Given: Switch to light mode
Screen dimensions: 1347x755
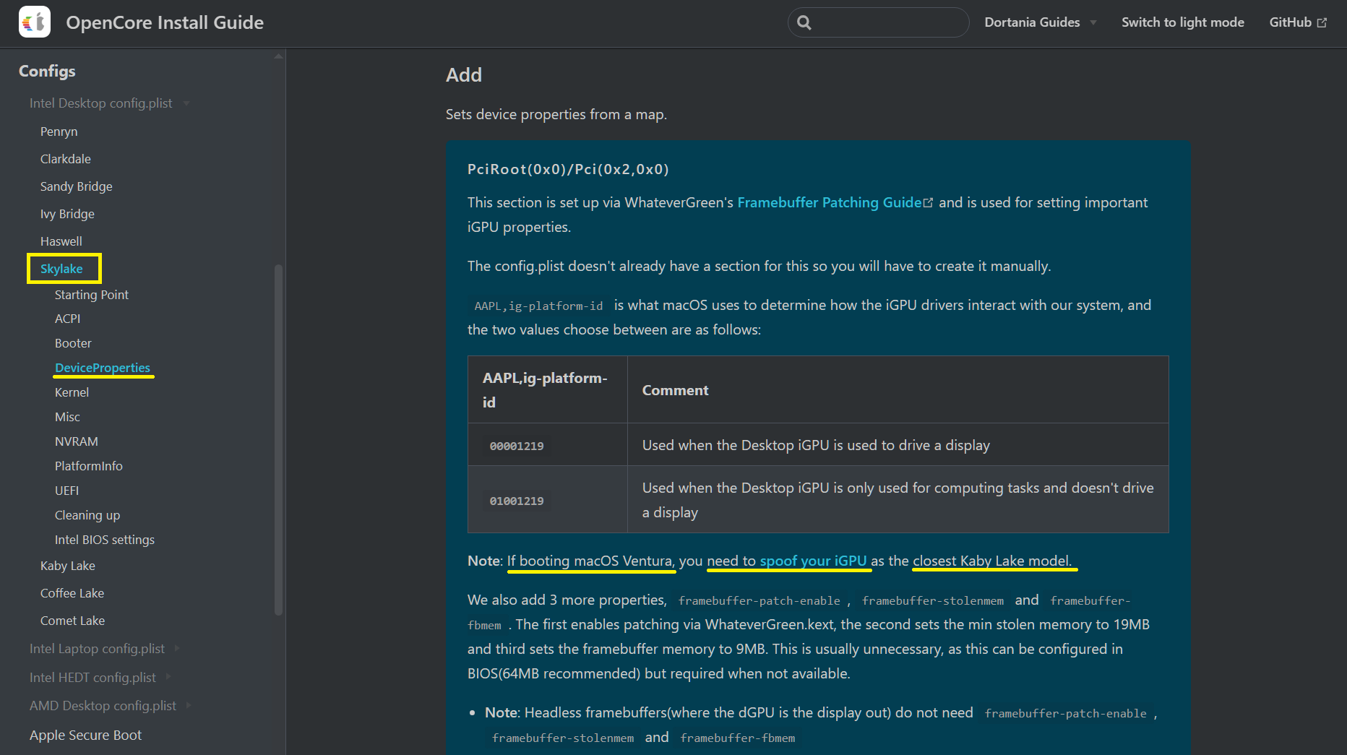Looking at the screenshot, I should [x=1182, y=22].
